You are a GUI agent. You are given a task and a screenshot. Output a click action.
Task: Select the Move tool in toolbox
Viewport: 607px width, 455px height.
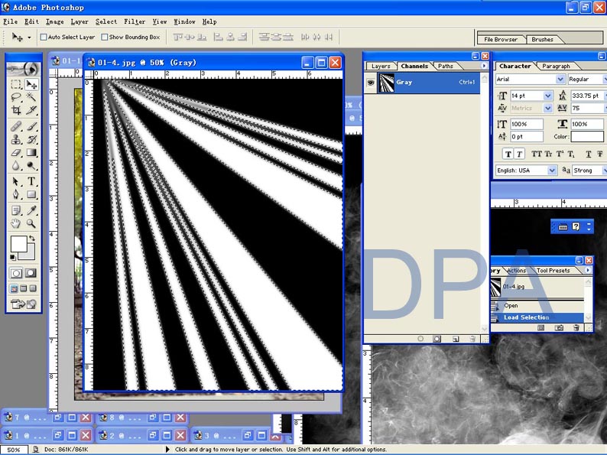pos(31,84)
